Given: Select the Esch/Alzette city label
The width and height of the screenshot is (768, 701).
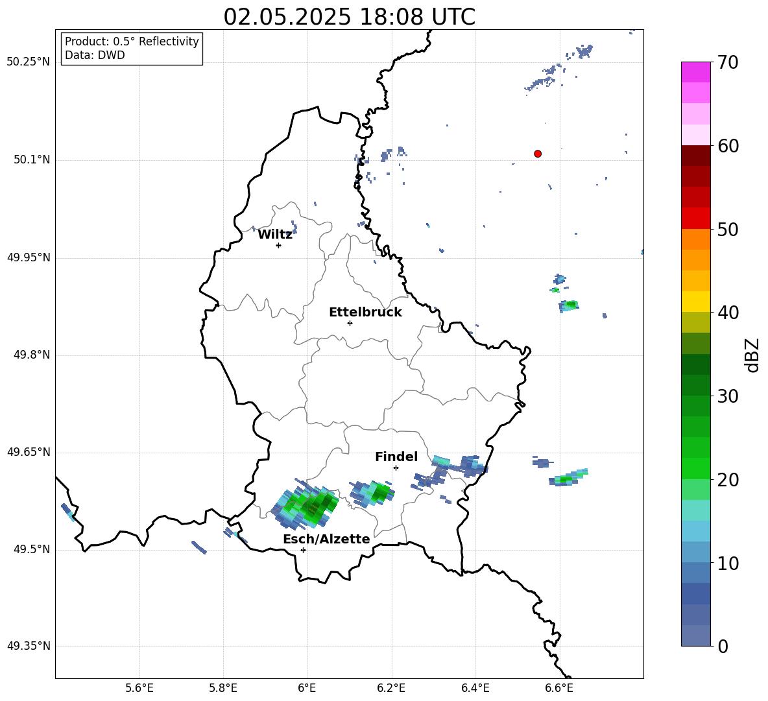Looking at the screenshot, I should 326,539.
